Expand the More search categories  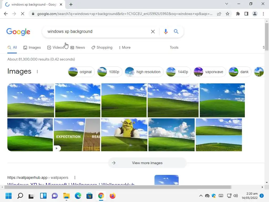click(125, 48)
